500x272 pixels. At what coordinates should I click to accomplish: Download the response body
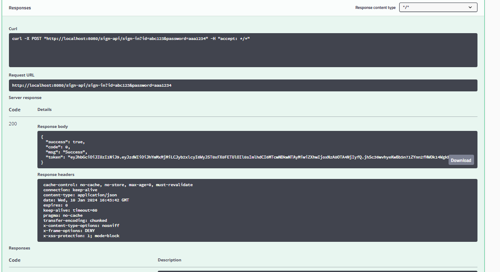click(x=461, y=160)
